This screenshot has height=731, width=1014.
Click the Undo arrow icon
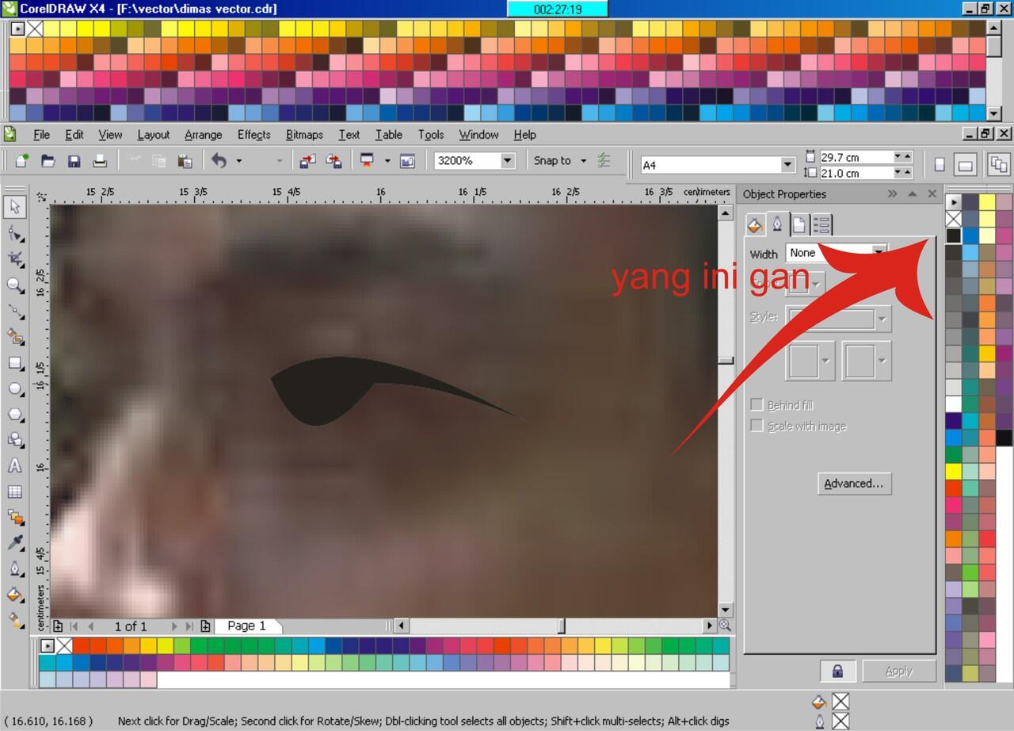pyautogui.click(x=219, y=161)
